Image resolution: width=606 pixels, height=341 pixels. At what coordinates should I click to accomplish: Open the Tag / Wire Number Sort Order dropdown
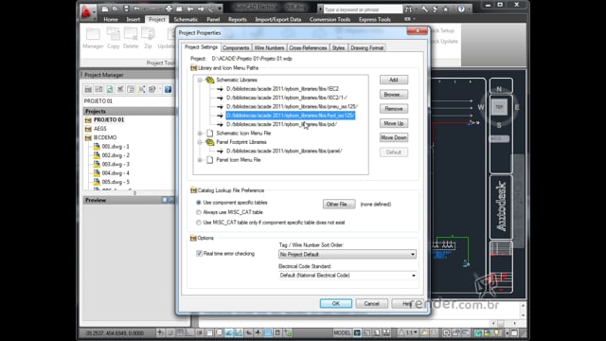pyautogui.click(x=348, y=255)
